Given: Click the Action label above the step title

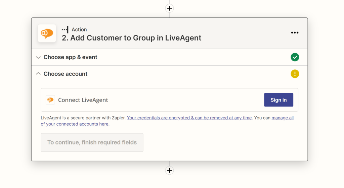Looking at the screenshot, I should click(x=79, y=29).
